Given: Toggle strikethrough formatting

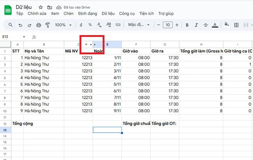Looking at the screenshot, I should pos(206,25).
